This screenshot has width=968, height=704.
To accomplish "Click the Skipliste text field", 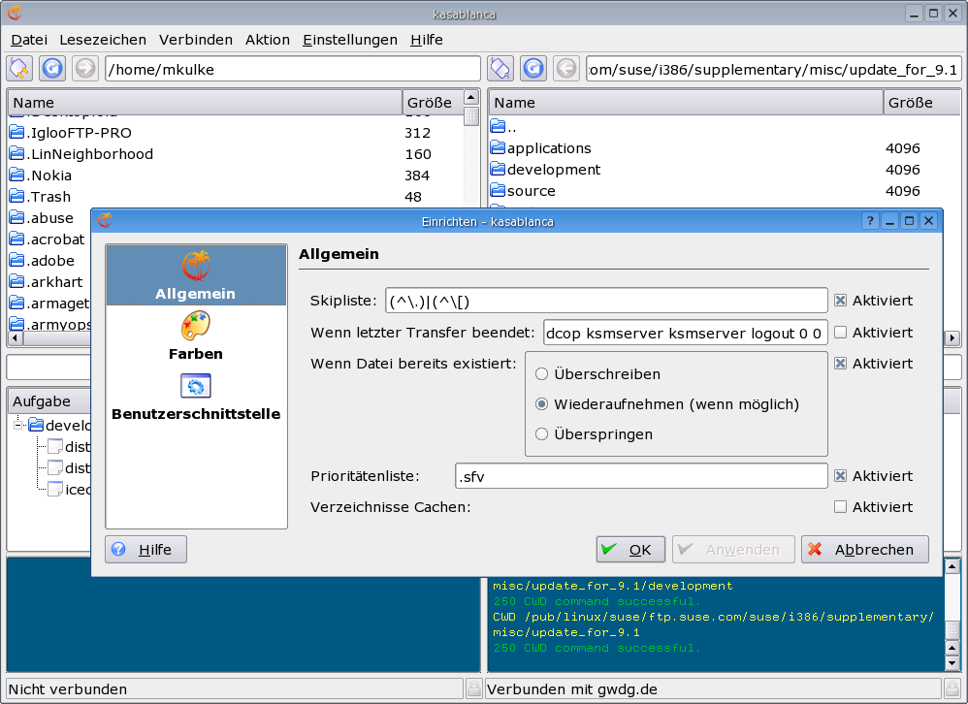I will point(606,301).
